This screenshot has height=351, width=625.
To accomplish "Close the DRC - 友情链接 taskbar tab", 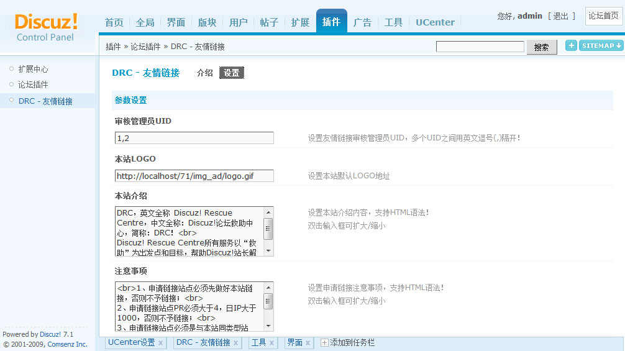I will [x=236, y=343].
